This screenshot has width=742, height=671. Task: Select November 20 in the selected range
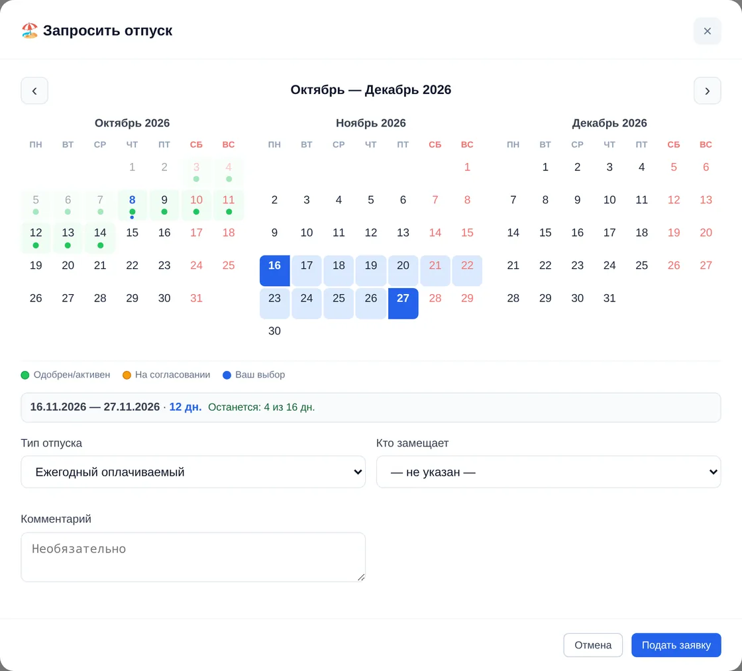pos(403,271)
